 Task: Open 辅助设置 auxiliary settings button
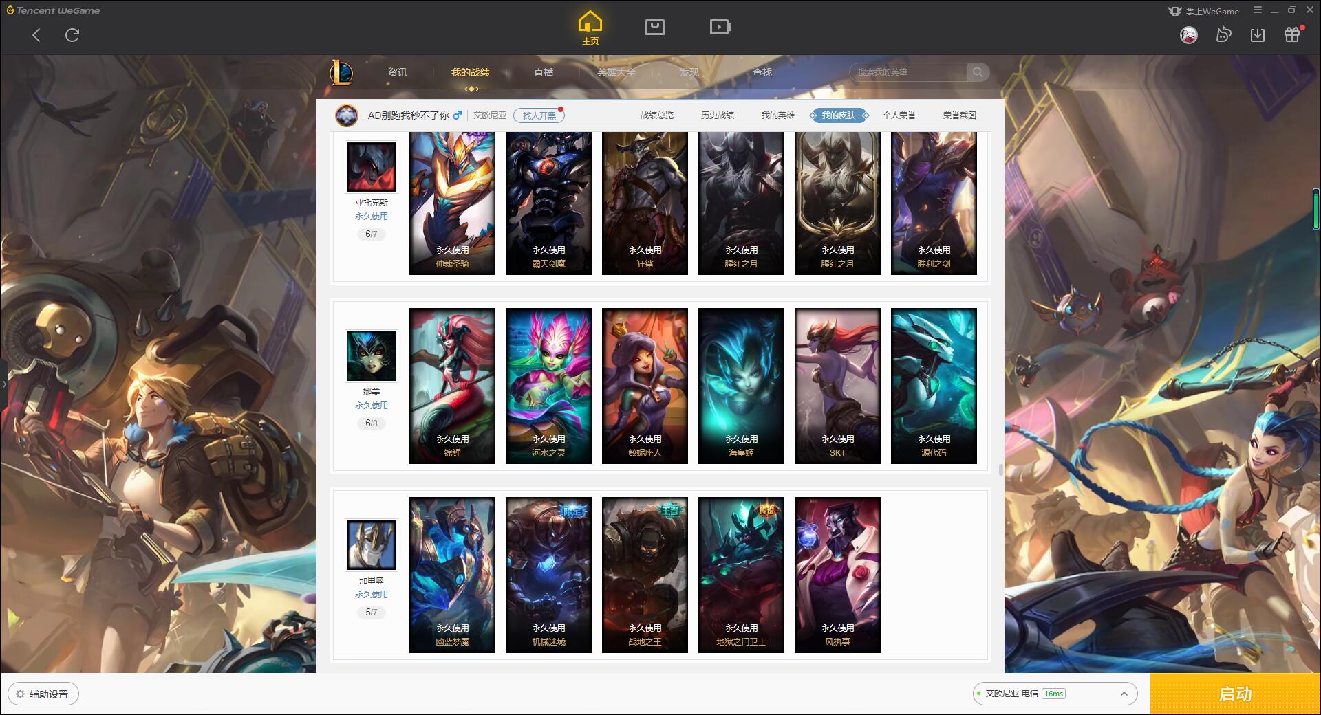43,694
